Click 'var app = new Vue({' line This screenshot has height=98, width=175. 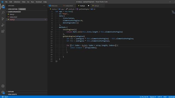(x=64, y=11)
